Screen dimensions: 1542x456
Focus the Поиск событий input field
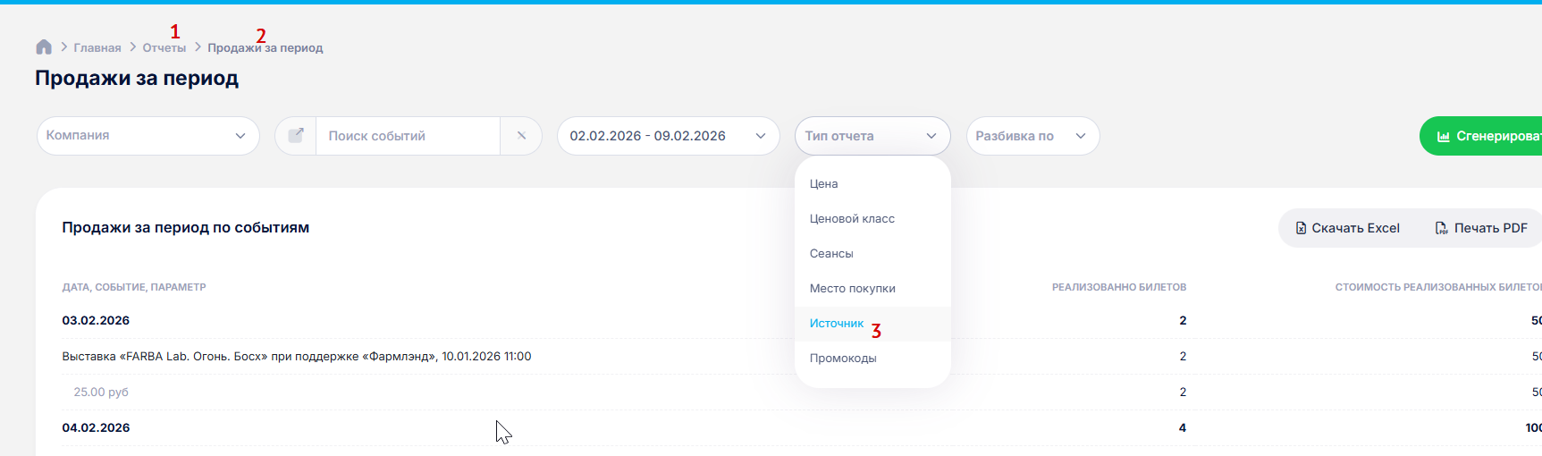coord(409,136)
